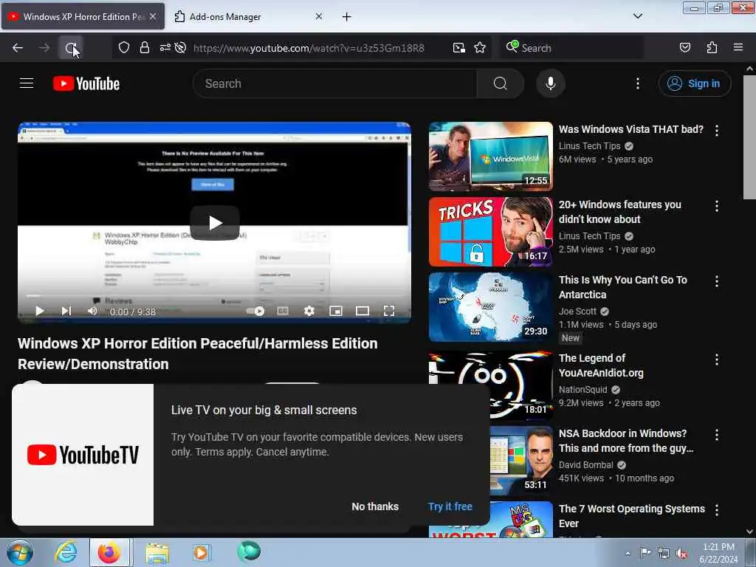Viewport: 756px width, 567px height.
Task: Open tracking protection shield icon
Action: click(x=124, y=48)
